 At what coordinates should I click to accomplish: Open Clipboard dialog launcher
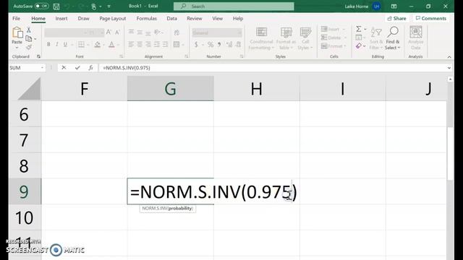pyautogui.click(x=38, y=56)
